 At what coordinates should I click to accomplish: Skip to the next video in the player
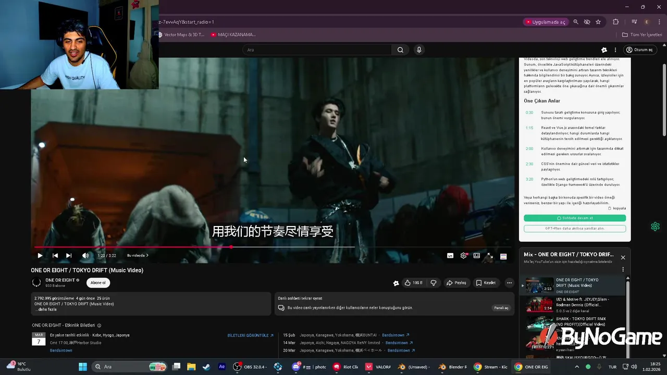[x=69, y=256]
